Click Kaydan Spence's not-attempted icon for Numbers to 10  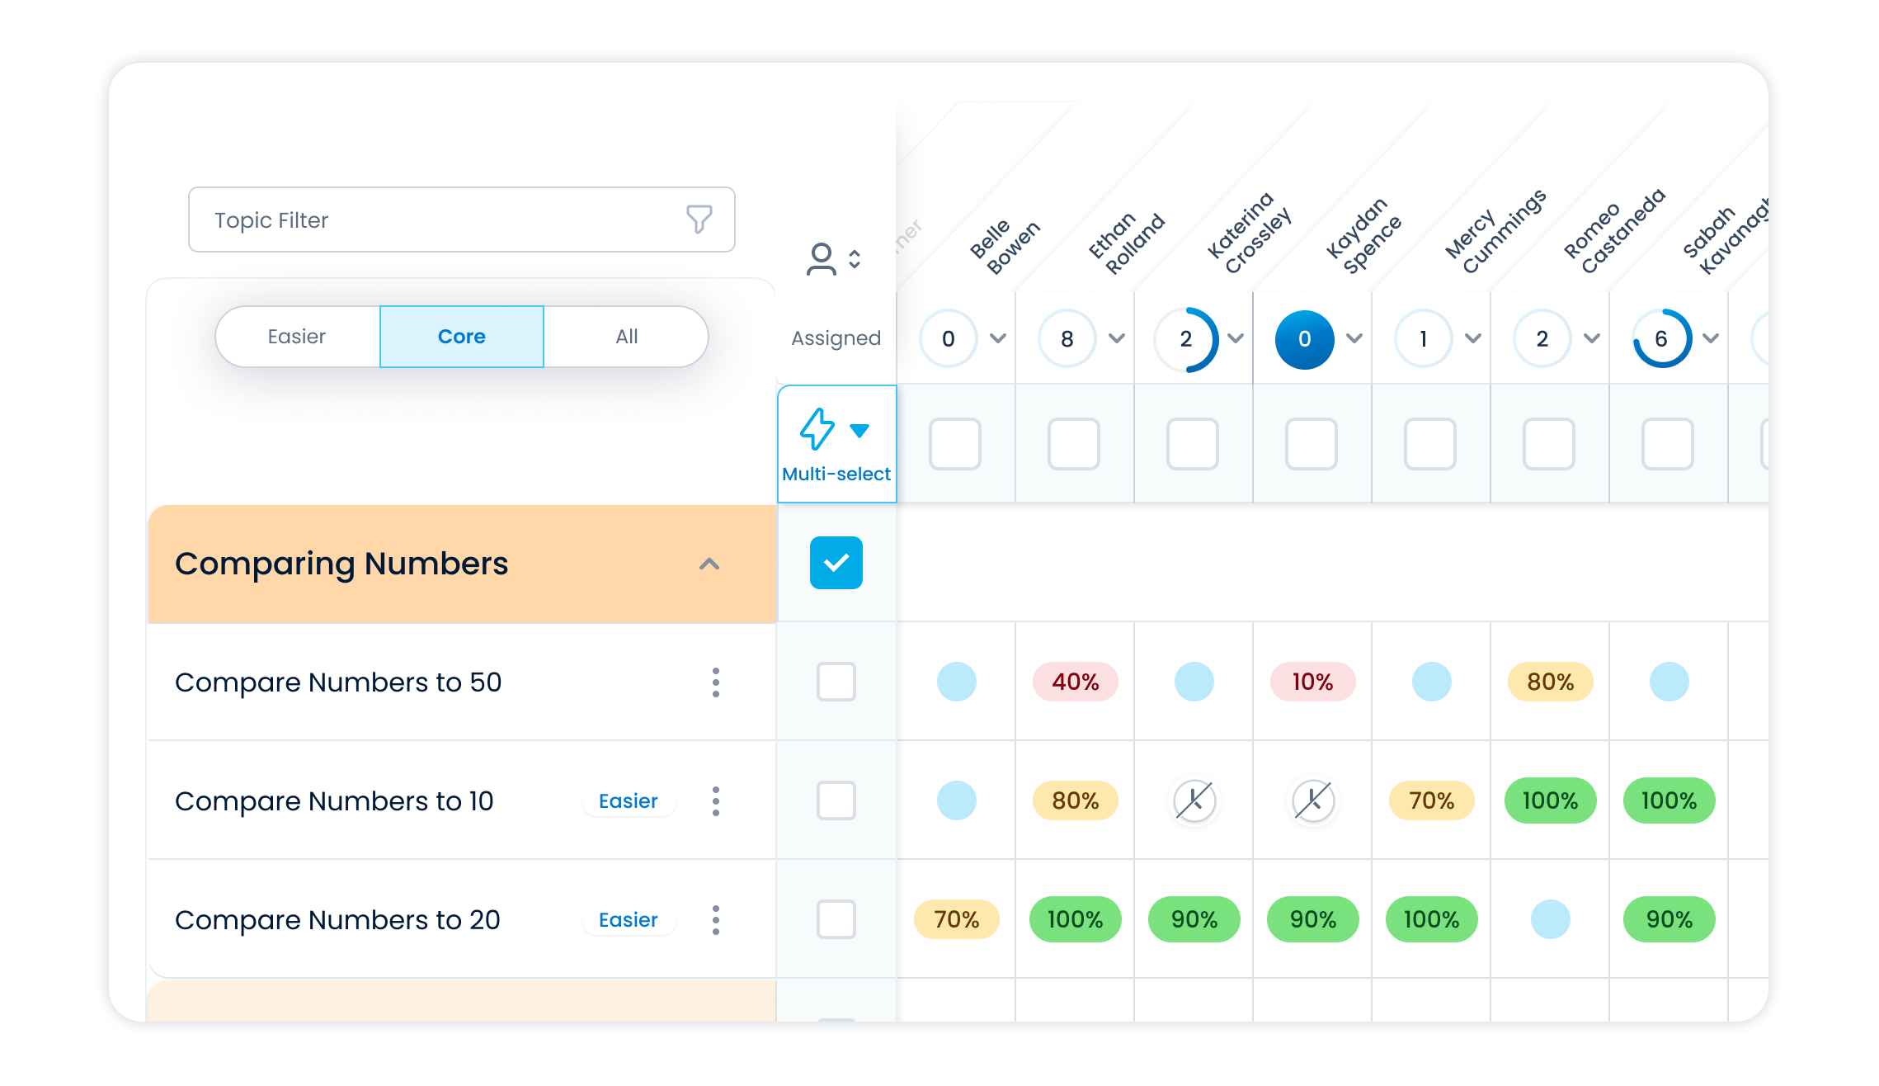click(x=1312, y=800)
